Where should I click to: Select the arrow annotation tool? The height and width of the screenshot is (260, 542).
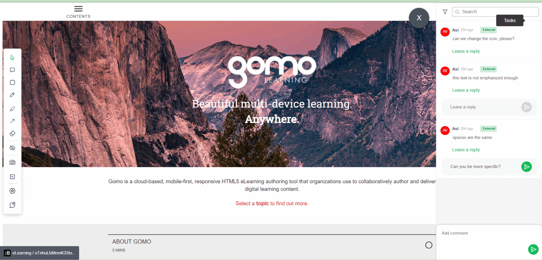click(x=12, y=121)
